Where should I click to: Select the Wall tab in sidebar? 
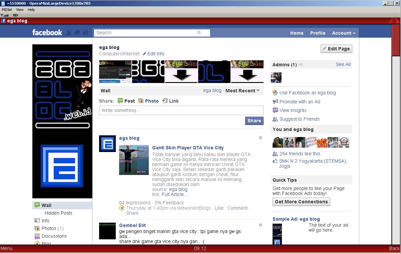coord(62,205)
